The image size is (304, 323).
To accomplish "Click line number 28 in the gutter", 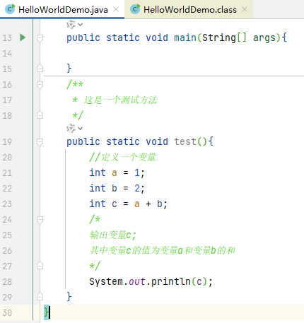I will (7, 282).
